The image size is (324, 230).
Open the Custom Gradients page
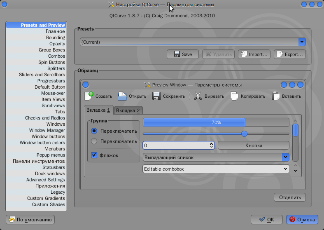point(36,198)
